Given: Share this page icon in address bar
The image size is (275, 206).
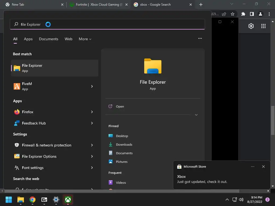Looking at the screenshot, I should [224, 14].
